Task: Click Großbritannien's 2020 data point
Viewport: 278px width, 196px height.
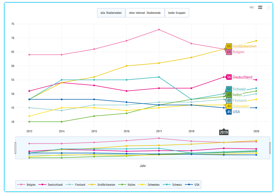Action: (256, 41)
